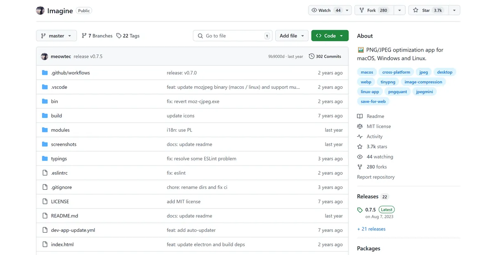The image size is (495, 255).
Task: Open the Add file dropdown
Action: 292,36
